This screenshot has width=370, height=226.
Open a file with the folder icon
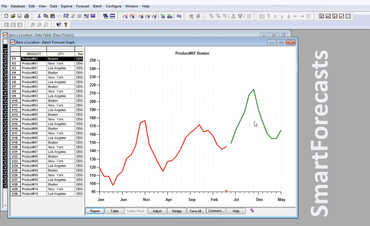click(x=13, y=16)
